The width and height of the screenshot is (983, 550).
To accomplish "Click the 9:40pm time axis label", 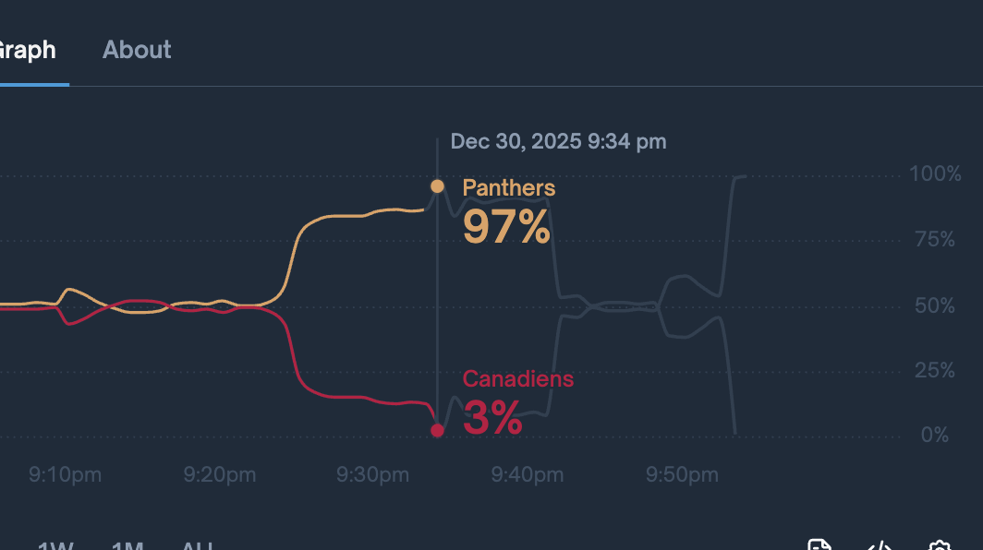I will 528,475.
